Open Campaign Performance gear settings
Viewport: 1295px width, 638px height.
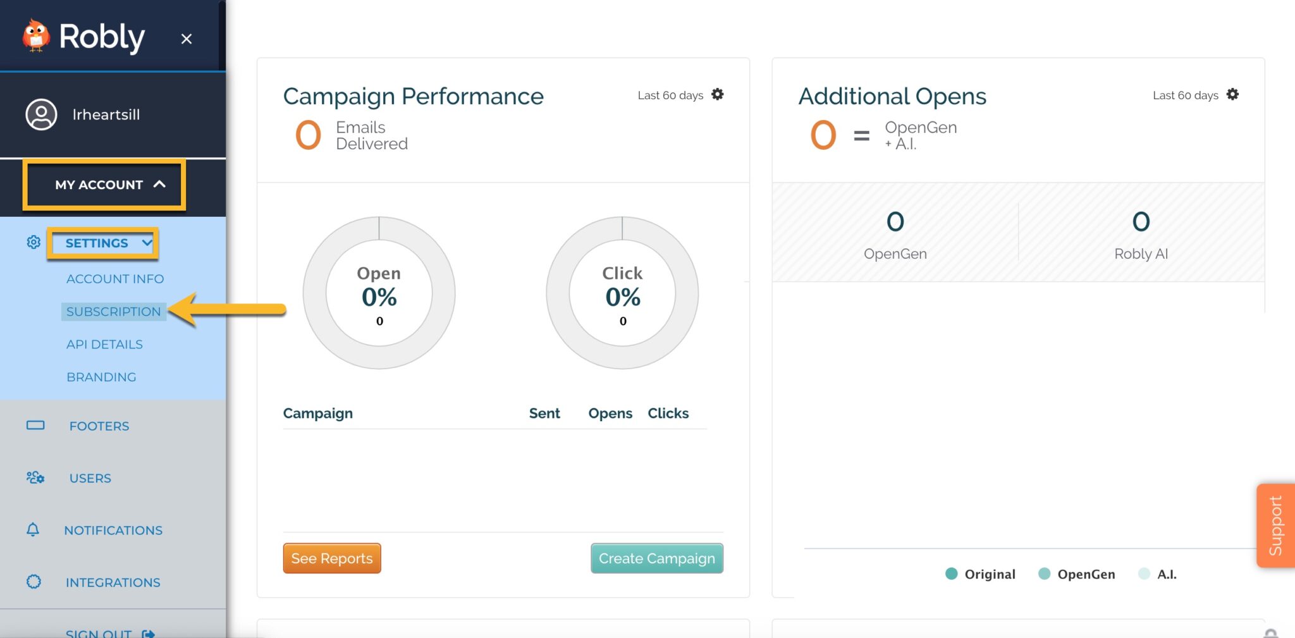click(x=717, y=94)
